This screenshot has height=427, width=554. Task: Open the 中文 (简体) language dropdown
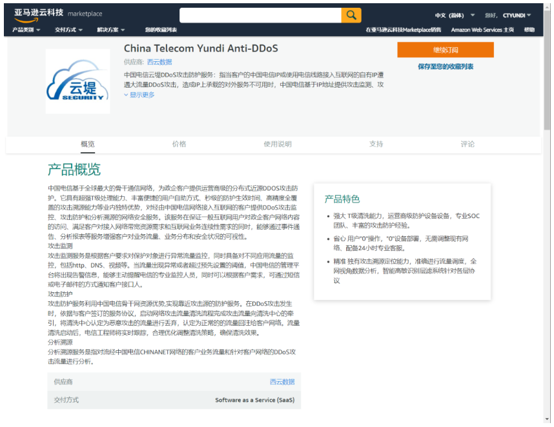455,15
